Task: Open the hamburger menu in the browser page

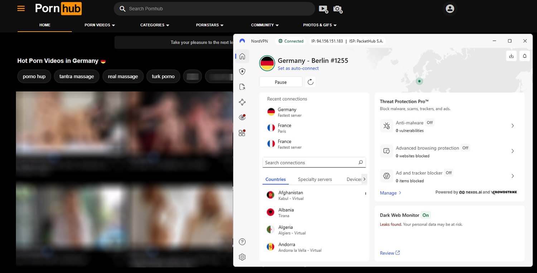Action: click(21, 8)
